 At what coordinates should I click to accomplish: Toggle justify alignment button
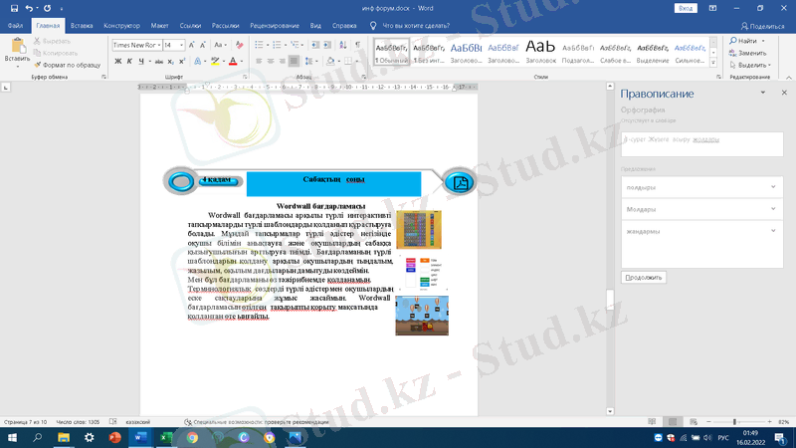pos(294,62)
